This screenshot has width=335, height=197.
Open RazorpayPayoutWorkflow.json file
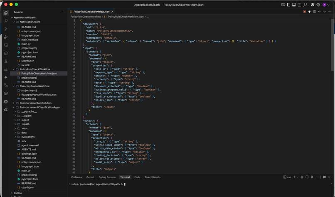pos(39,95)
